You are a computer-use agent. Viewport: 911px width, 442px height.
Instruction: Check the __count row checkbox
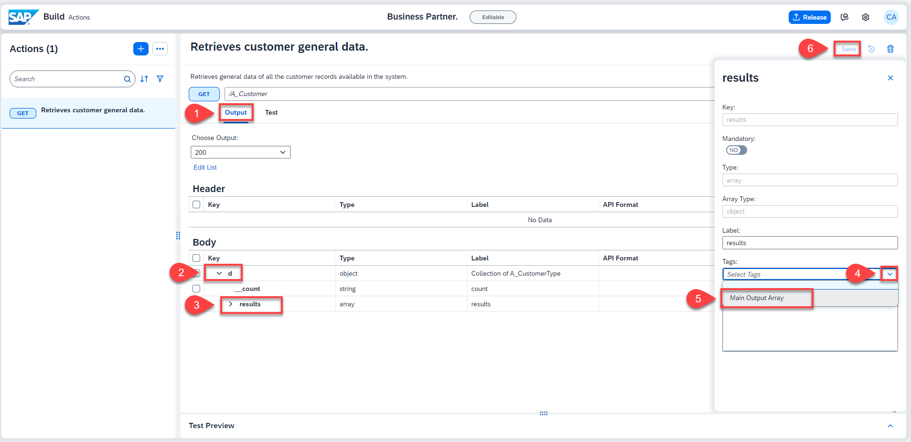pyautogui.click(x=196, y=289)
